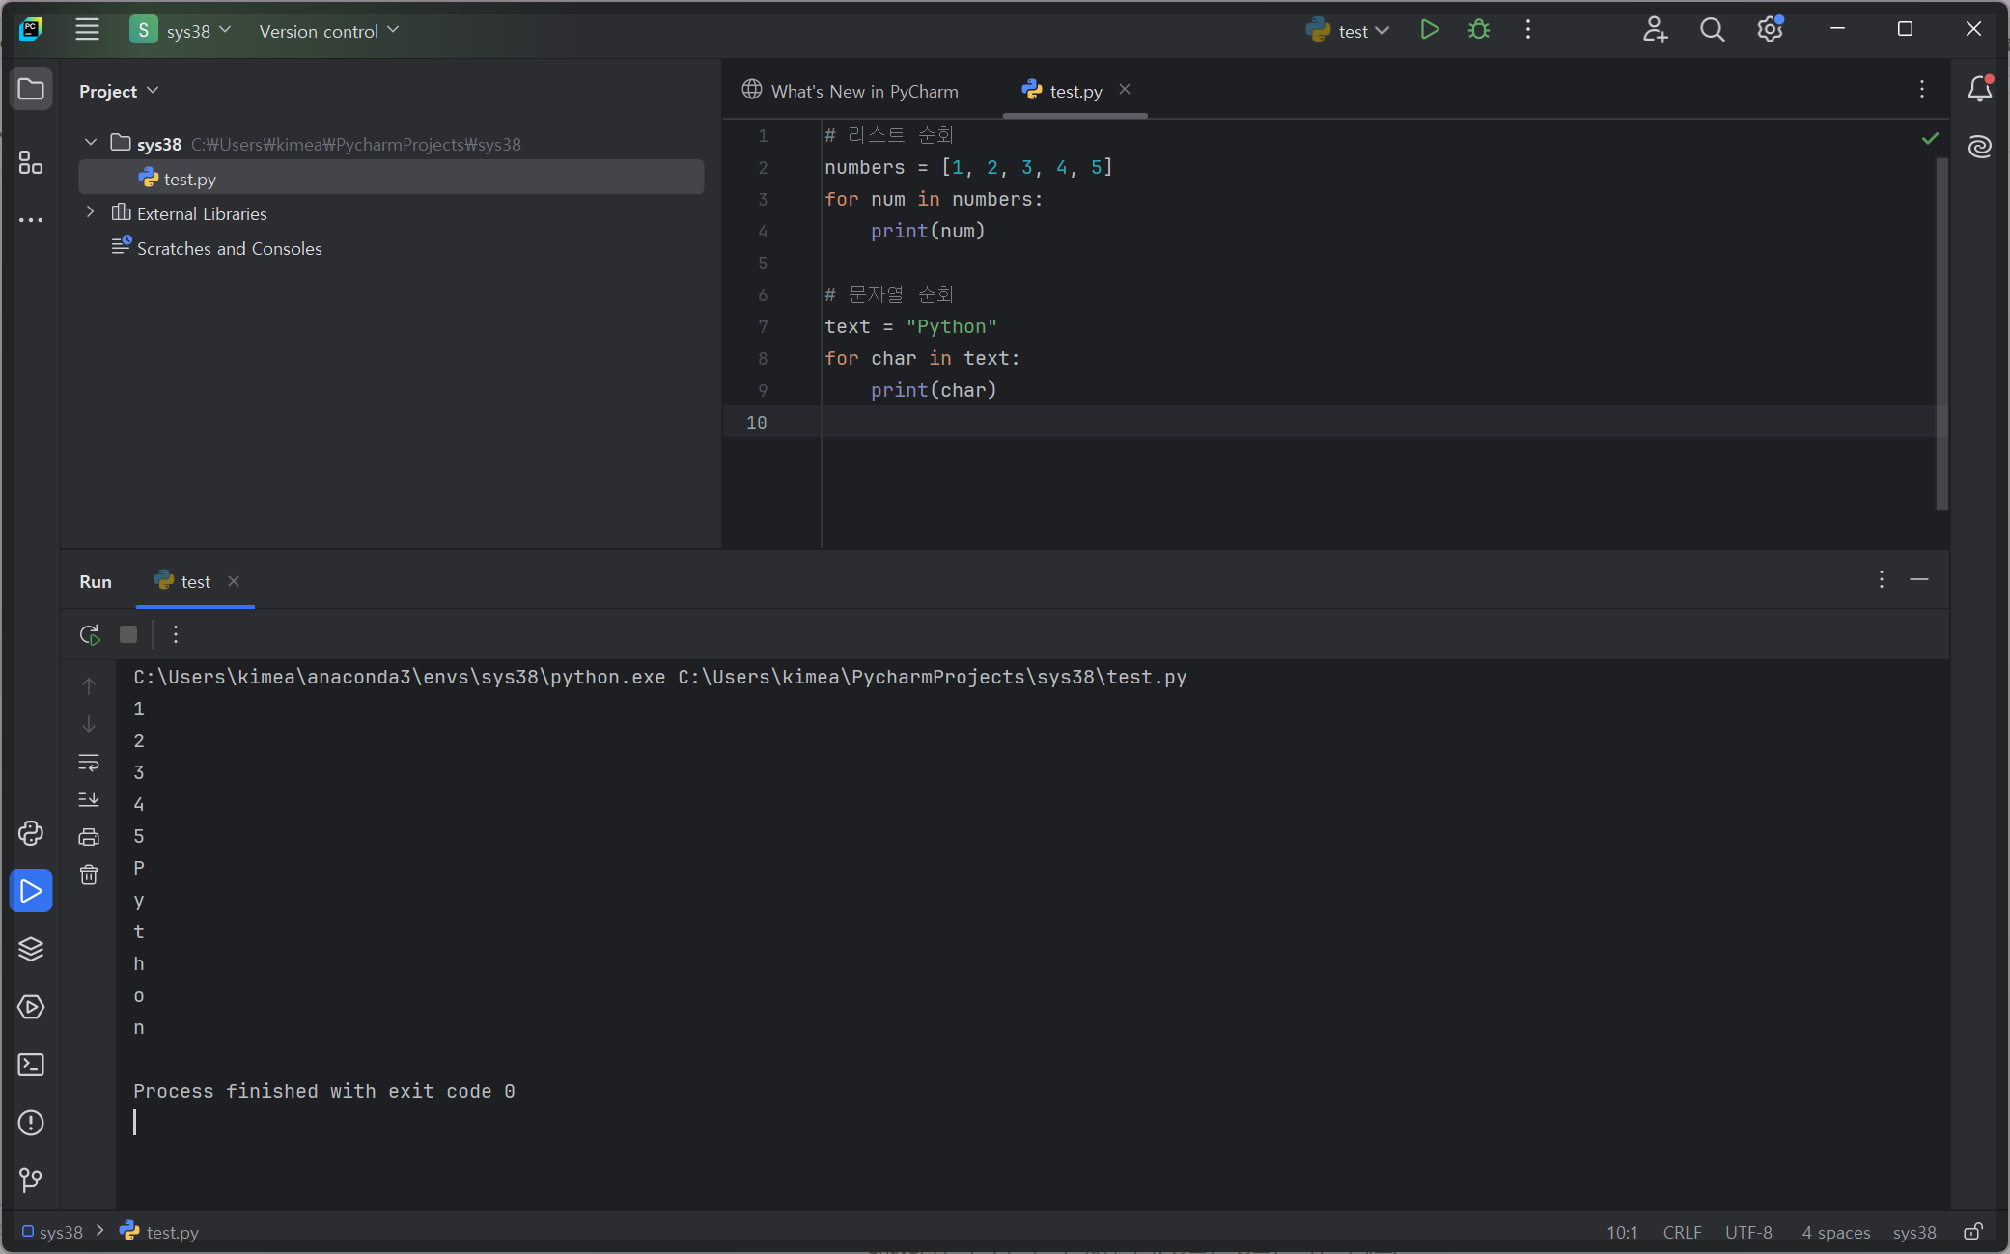
Task: Click the UTF-8 encoding in status bar
Action: [x=1747, y=1232]
